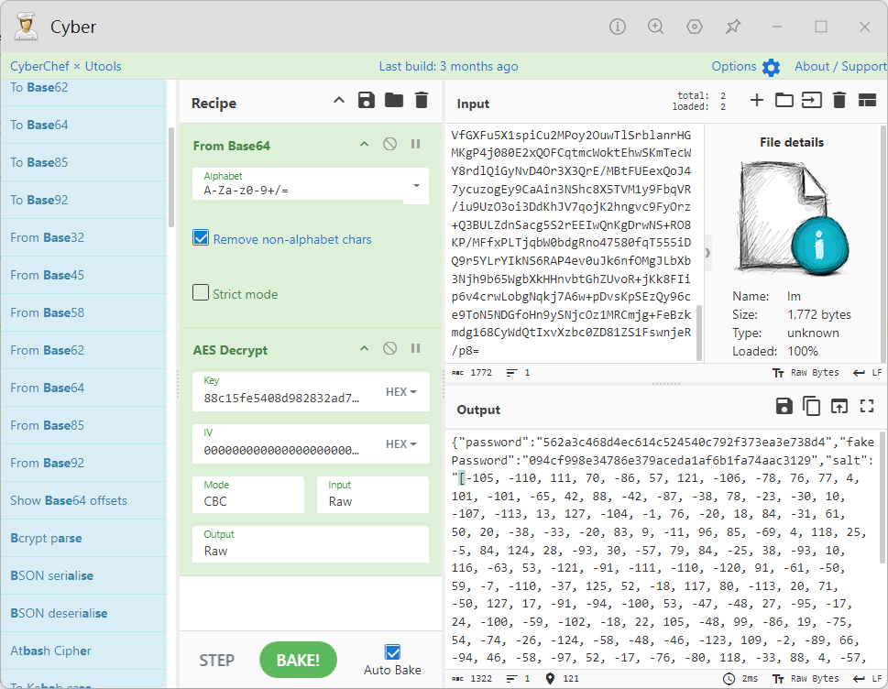This screenshot has height=689, width=888.
Task: Copy raw output to clipboard
Action: [x=812, y=406]
